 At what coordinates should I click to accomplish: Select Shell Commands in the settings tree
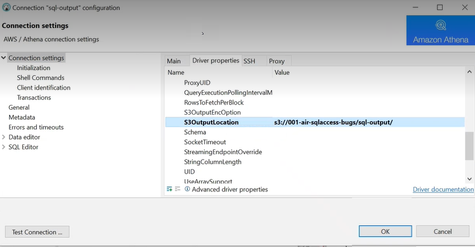40,78
